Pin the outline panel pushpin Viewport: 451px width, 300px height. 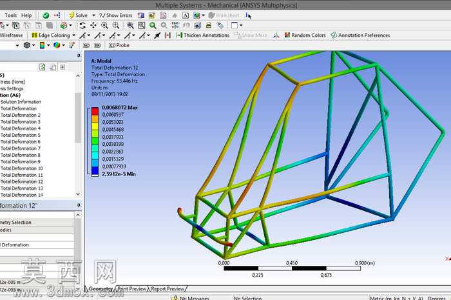(79, 55)
